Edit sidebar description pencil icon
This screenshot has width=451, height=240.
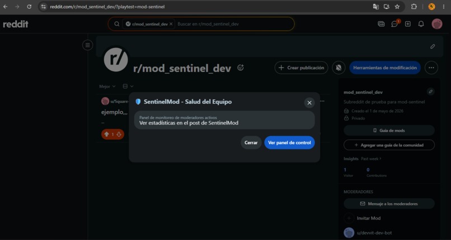tap(430, 92)
